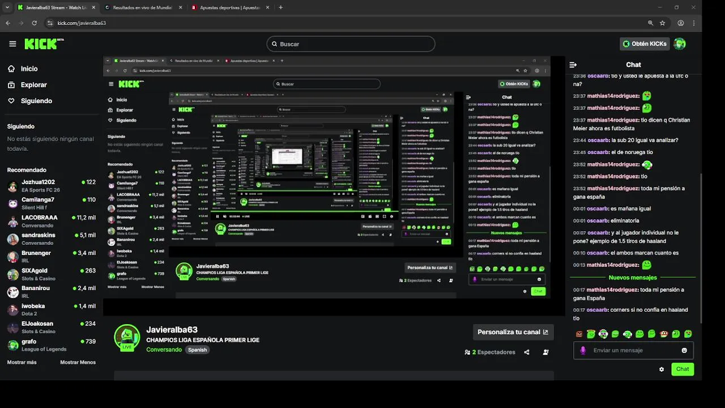This screenshot has width=725, height=408.
Task: Open sandraskins recommended channel
Action: (x=51, y=239)
